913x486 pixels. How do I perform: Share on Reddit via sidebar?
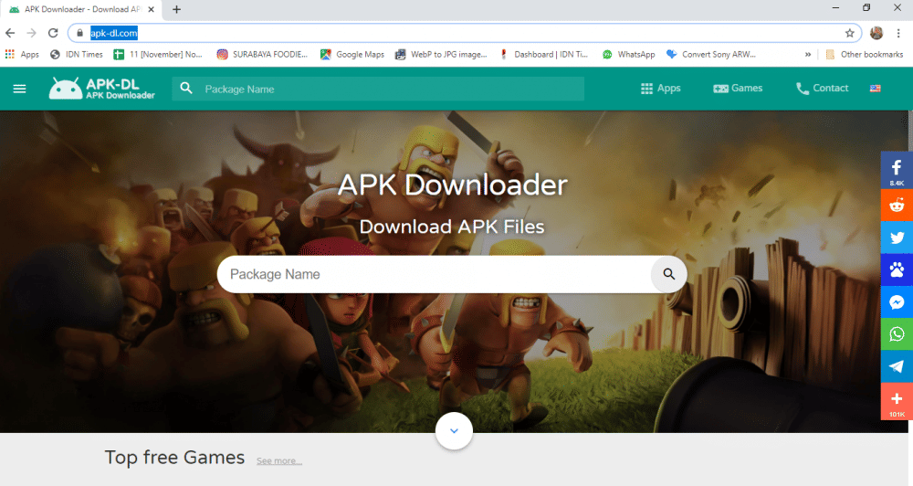click(x=897, y=206)
